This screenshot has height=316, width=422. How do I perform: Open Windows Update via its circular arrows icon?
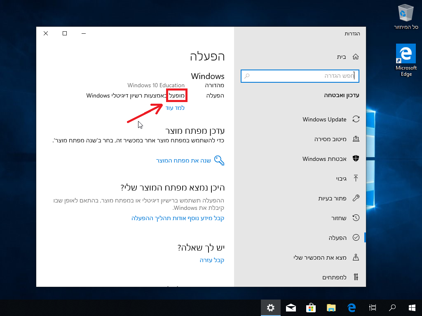pos(356,119)
